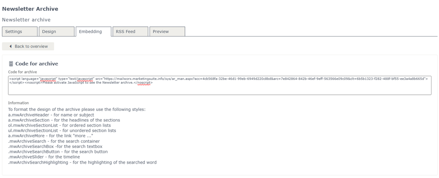Click the .mwArchiveSearchButton style line
The height and width of the screenshot is (178, 439).
(x=58, y=152)
